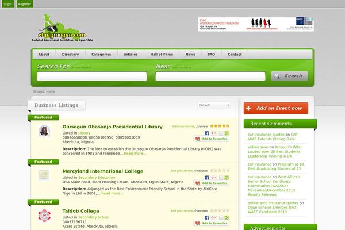Click the share icon for Olusegun Obasanjo Presidential Library
The height and width of the screenshot is (230, 345).
pos(227,133)
